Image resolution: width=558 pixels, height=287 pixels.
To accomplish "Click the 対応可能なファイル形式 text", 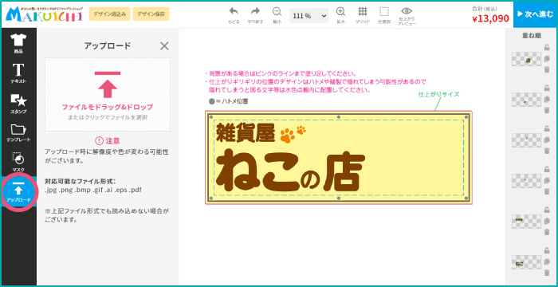I will [x=80, y=181].
